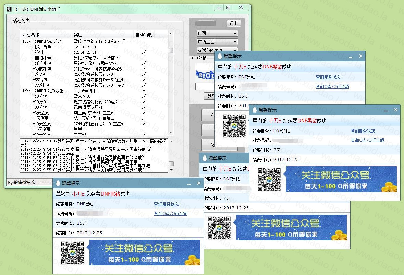Click the captcha answer input field below the image

(205, 87)
